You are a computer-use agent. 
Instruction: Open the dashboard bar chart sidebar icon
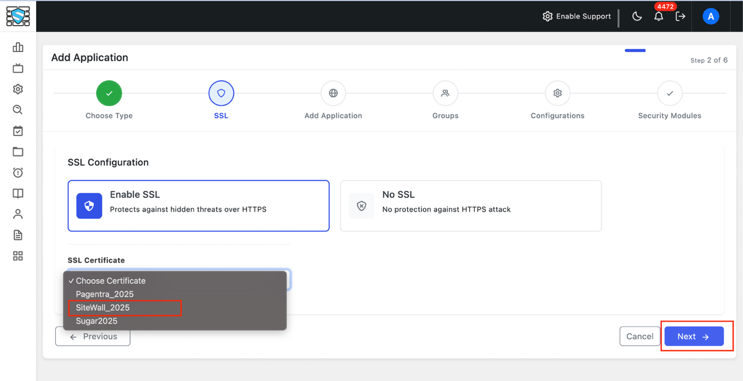click(18, 47)
